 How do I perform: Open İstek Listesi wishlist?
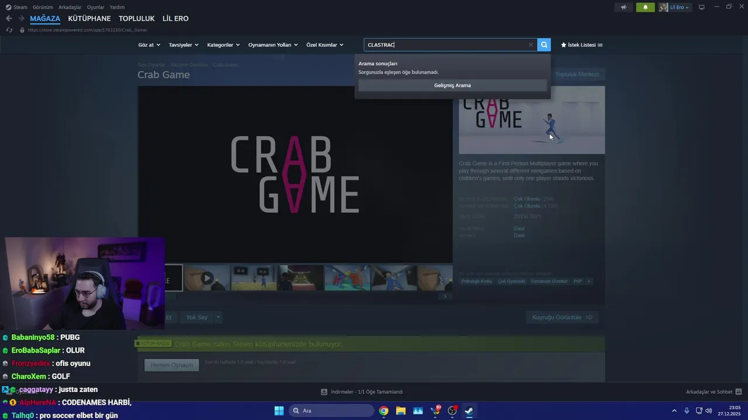coord(581,45)
